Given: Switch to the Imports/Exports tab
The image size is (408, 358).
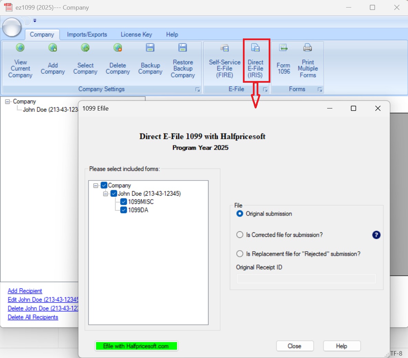Looking at the screenshot, I should (x=87, y=35).
